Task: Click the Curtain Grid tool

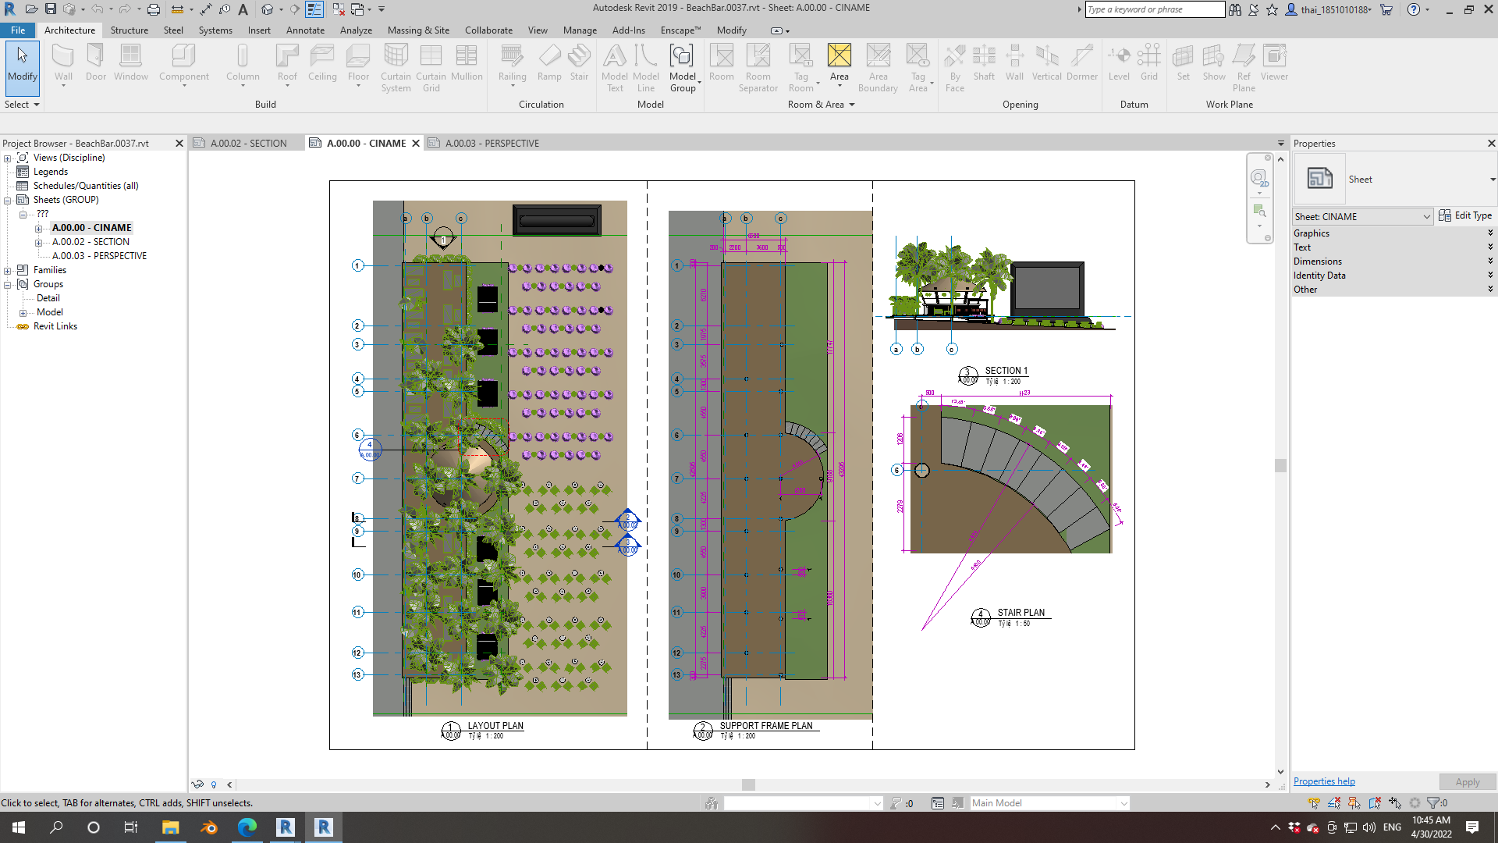Action: [x=431, y=67]
